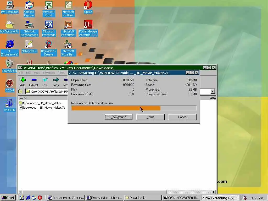The image size is (268, 201).
Task: Select the Network Neighborhood desktop icon
Action: [x=29, y=29]
